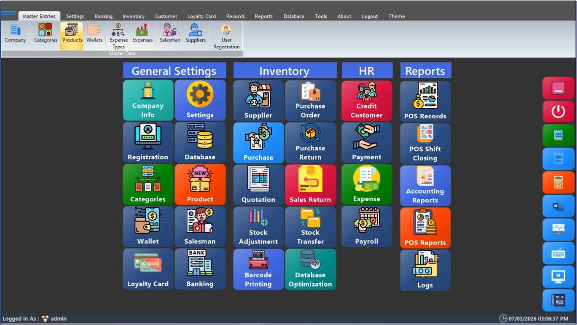The width and height of the screenshot is (577, 325).
Task: Open the calculator from the right sidebar
Action: tap(558, 182)
